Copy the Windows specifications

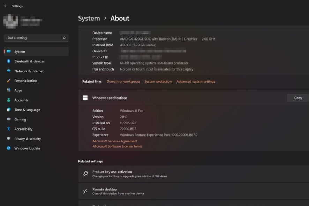(x=298, y=98)
